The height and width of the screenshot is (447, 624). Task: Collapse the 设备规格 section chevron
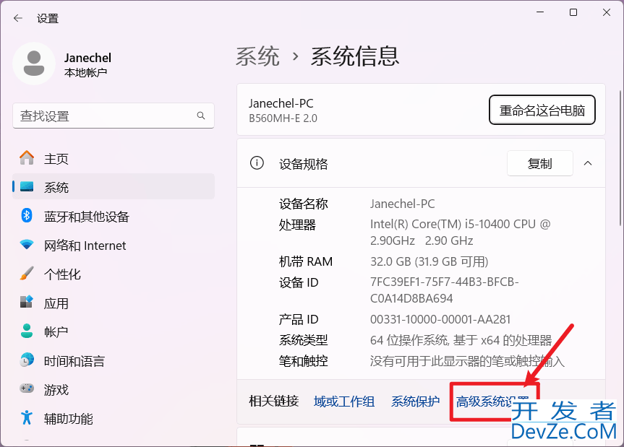588,163
